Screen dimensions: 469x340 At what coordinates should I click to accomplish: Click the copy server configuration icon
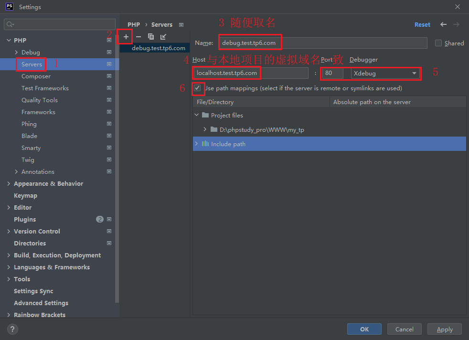point(151,37)
